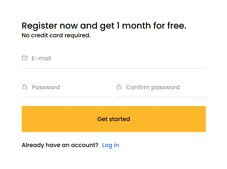Screen dimensions: 227x169
Task: Click the Password placeholder label
Action: [46, 87]
